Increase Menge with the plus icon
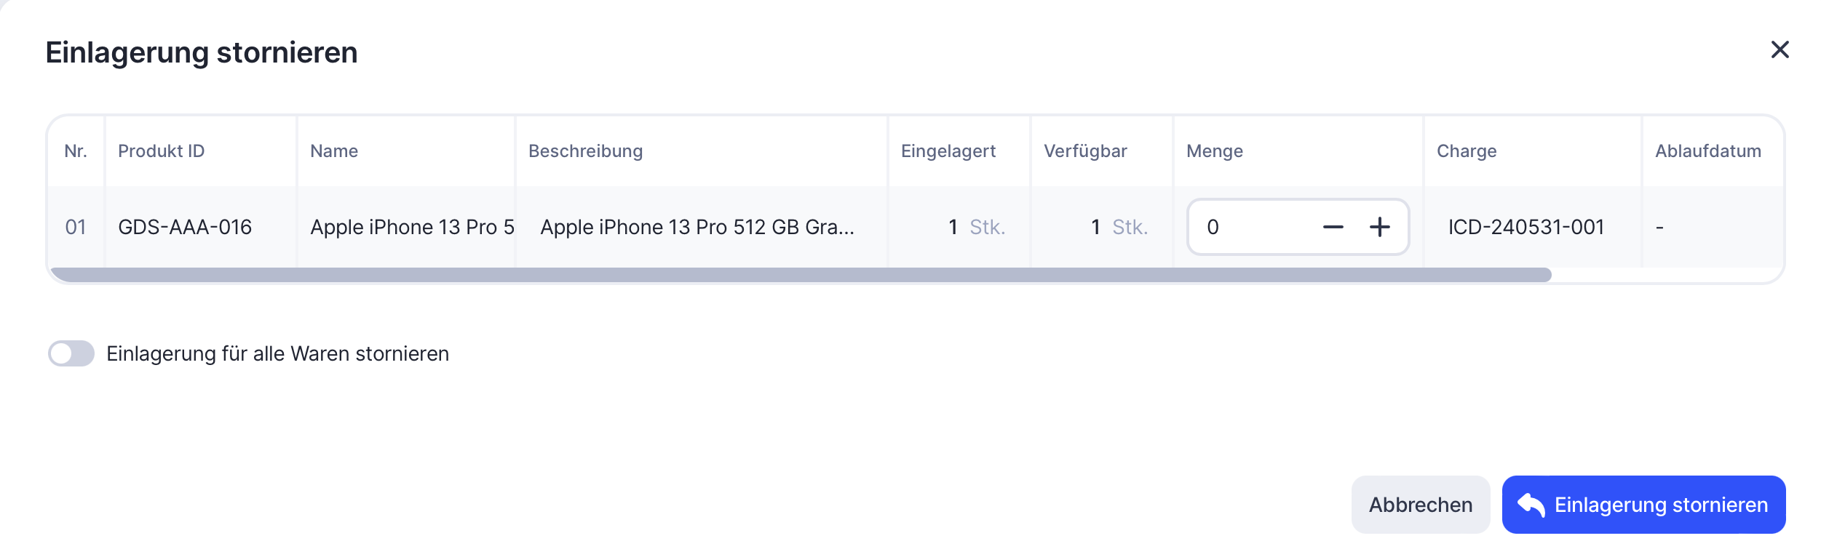Viewport: 1821px width, 557px height. point(1379,228)
